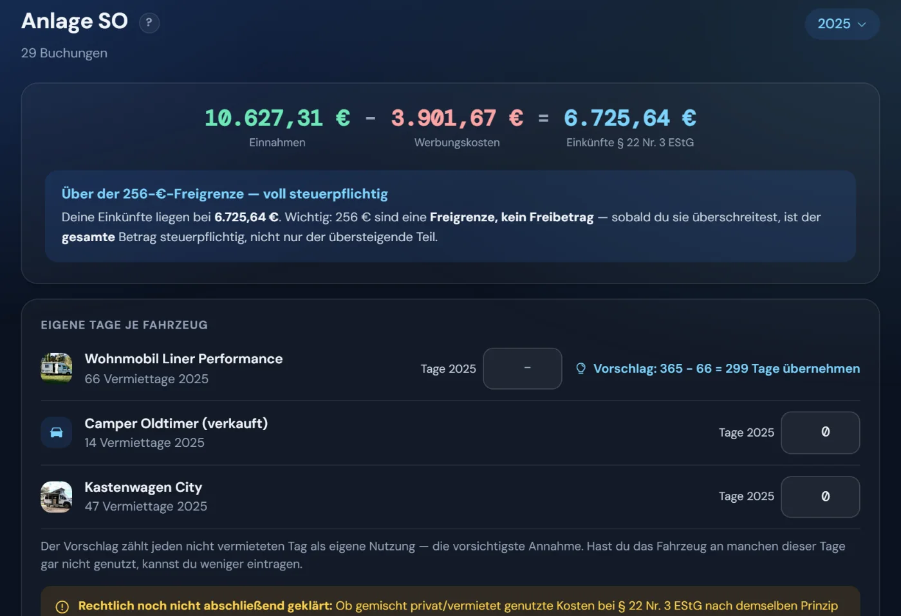Click the warning icon beside Rechtlich notice

pos(62,606)
